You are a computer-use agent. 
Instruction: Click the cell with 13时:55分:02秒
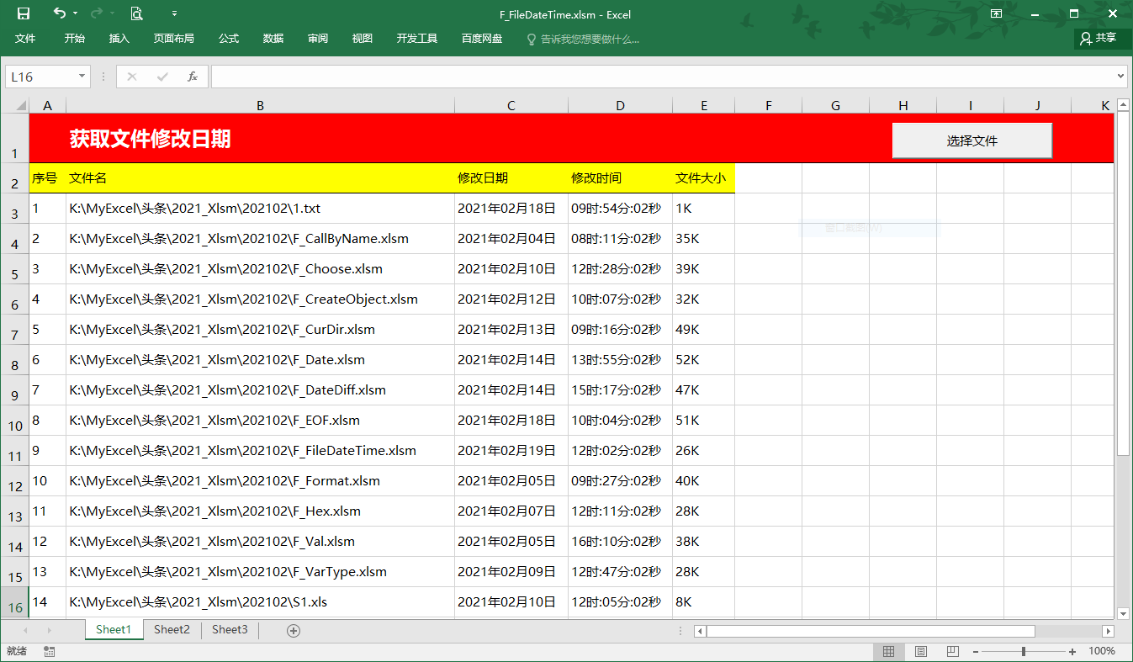[x=620, y=360]
